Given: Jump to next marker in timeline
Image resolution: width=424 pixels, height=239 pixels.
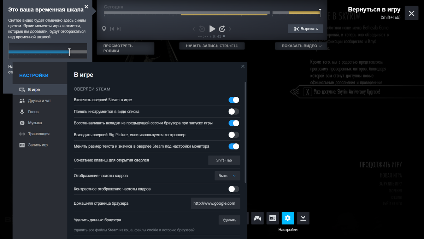Looking at the screenshot, I should tap(119, 29).
